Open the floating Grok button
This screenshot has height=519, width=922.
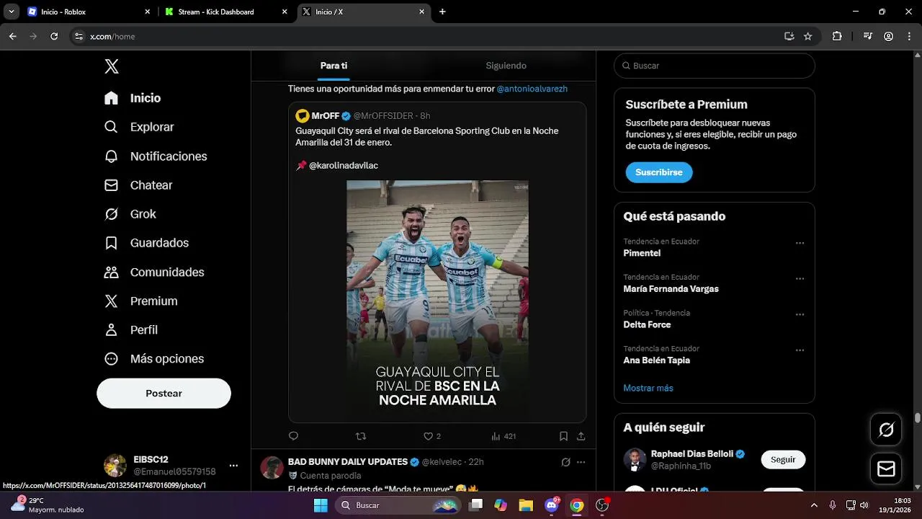pyautogui.click(x=887, y=430)
